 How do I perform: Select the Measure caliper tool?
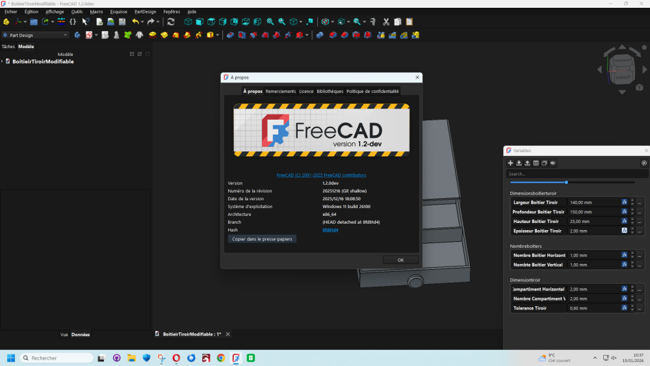tap(372, 21)
